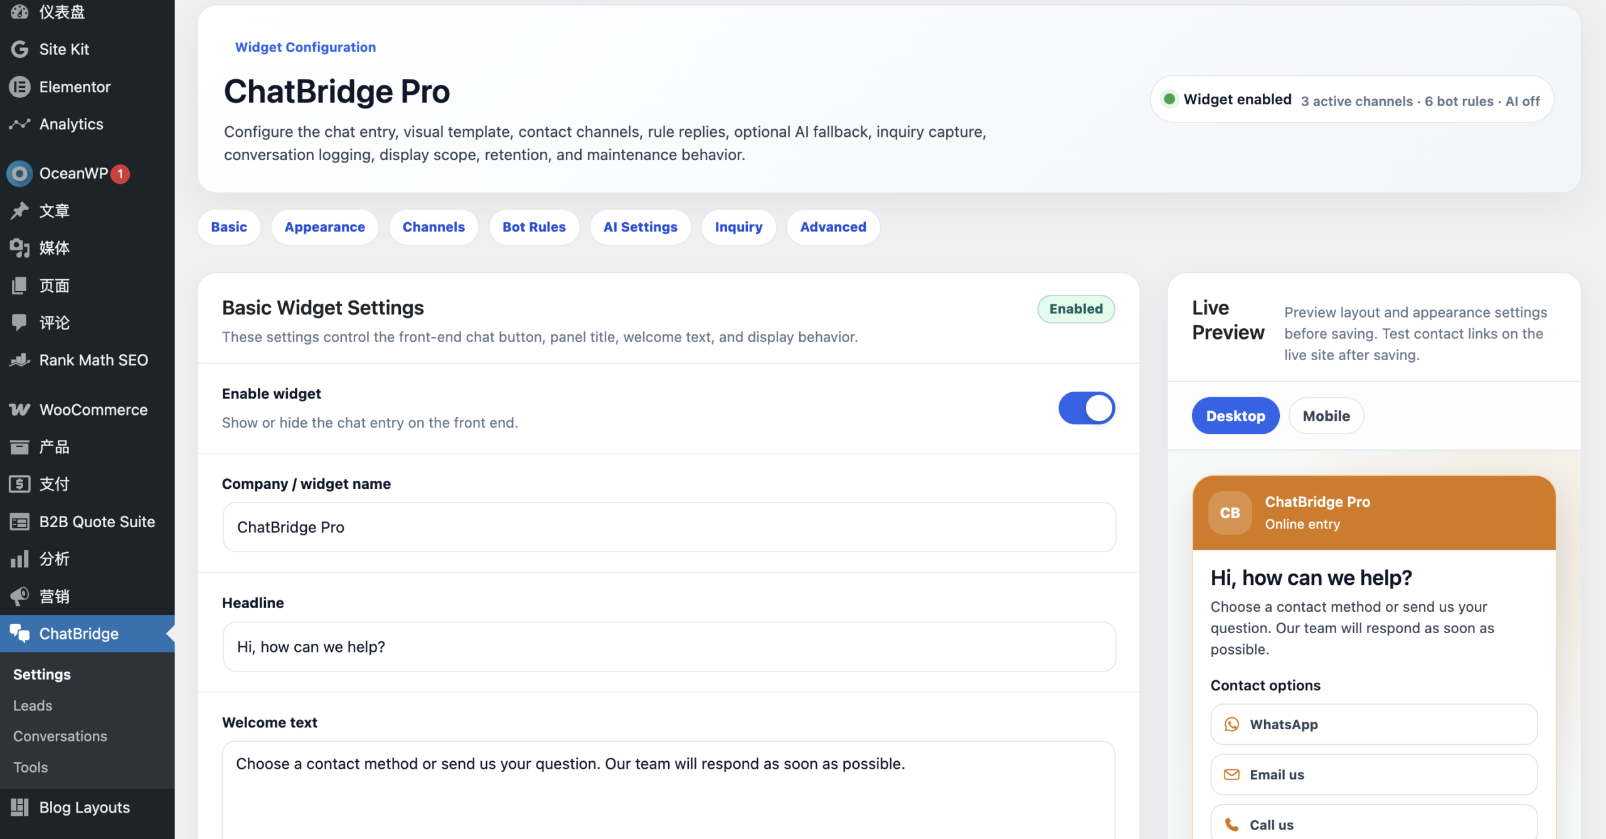This screenshot has height=839, width=1606.
Task: Click the green widget status dot
Action: pyautogui.click(x=1169, y=99)
